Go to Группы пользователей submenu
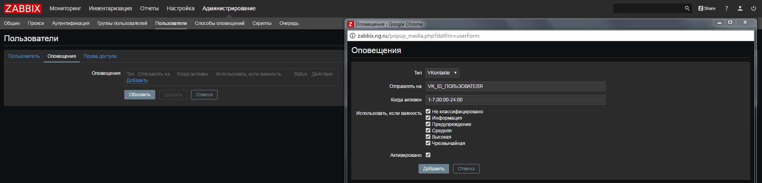This screenshot has height=183, width=762. pyautogui.click(x=122, y=23)
